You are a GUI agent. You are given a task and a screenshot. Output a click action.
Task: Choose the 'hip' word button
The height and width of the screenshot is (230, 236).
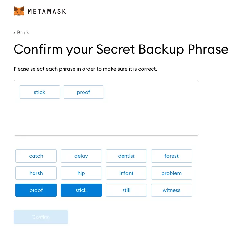pos(81,173)
